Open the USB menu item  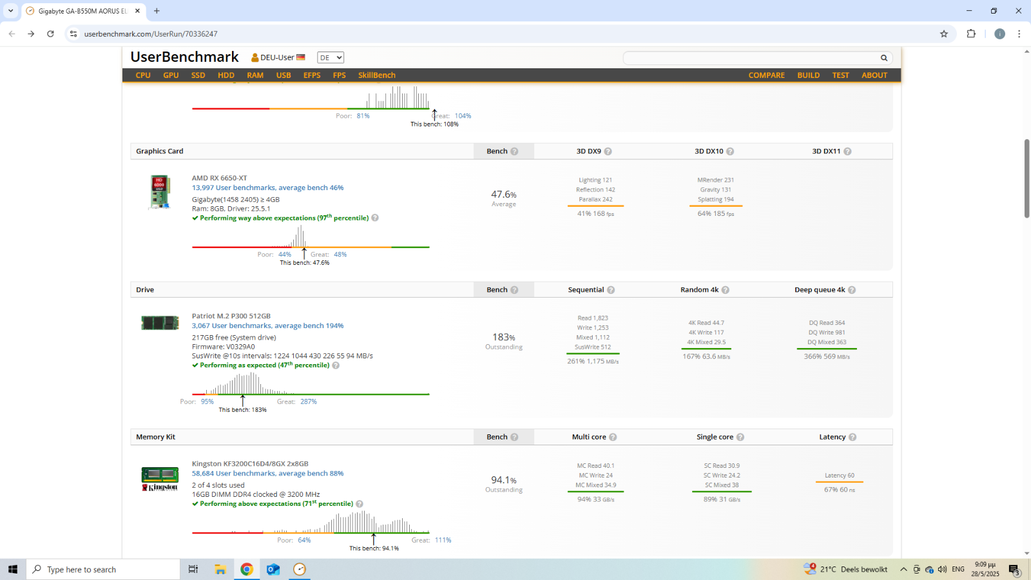[284, 75]
